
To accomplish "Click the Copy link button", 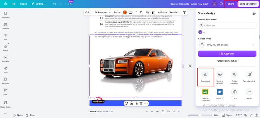I will [x=227, y=54].
